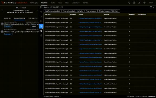Image resolution: width=156 pixels, height=98 pixels.
Task: Open the admin user menu
Action: 151,3
